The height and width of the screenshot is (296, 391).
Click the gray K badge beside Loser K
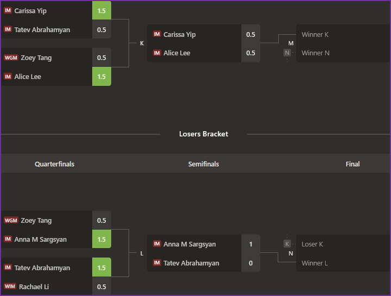pos(287,244)
